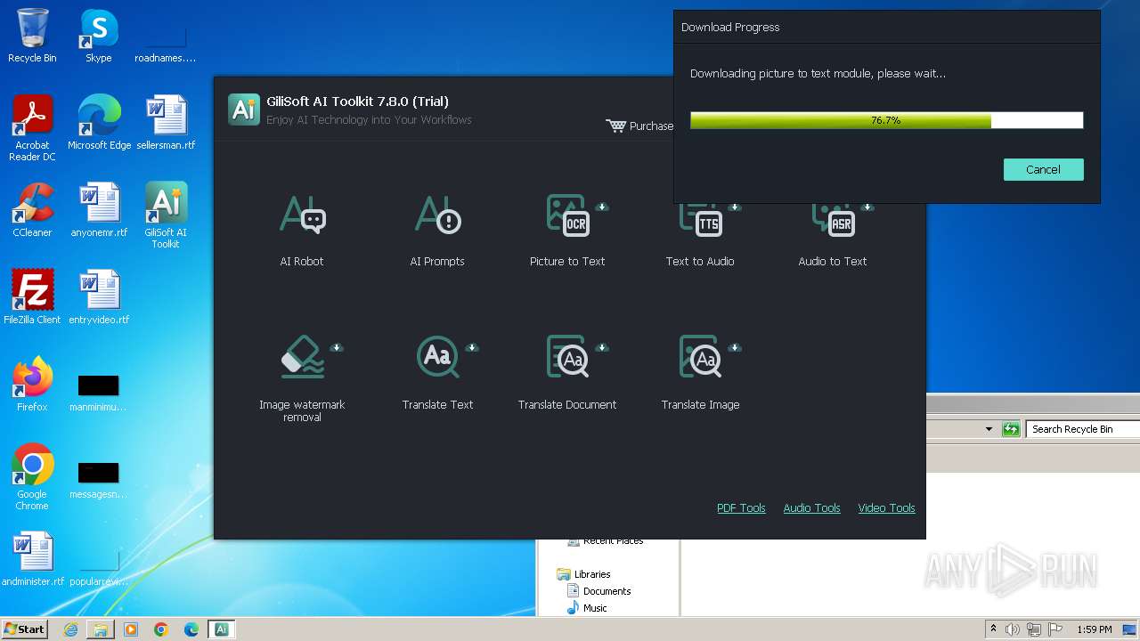Click the taskbar clock showing 1:59 PM
Screen dimensions: 1140x641
click(1095, 629)
